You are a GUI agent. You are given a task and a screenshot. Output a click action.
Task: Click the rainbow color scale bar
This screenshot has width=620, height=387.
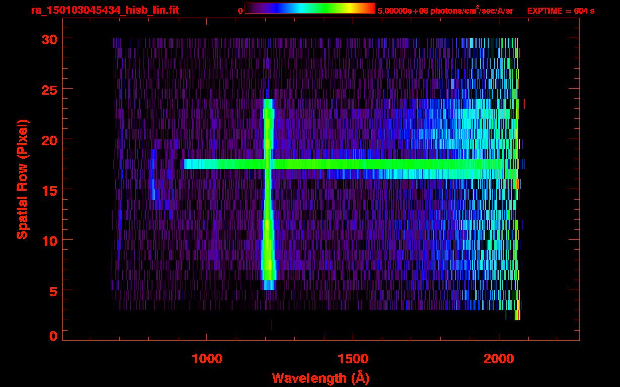[x=310, y=8]
